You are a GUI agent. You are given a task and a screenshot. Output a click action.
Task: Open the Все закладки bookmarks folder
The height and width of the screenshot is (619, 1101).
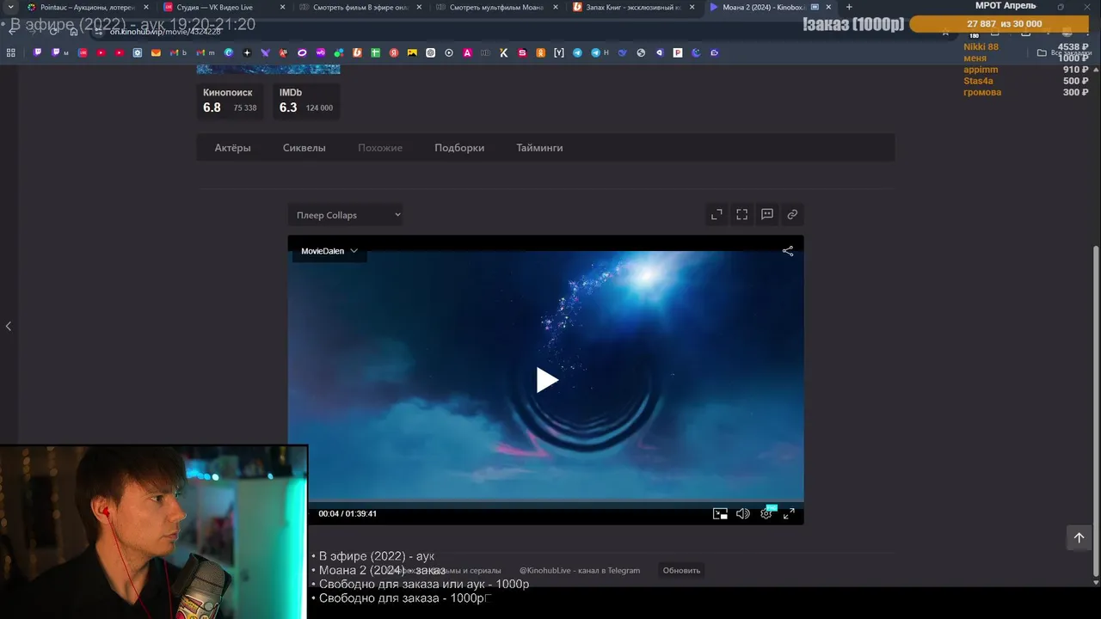tap(1064, 52)
